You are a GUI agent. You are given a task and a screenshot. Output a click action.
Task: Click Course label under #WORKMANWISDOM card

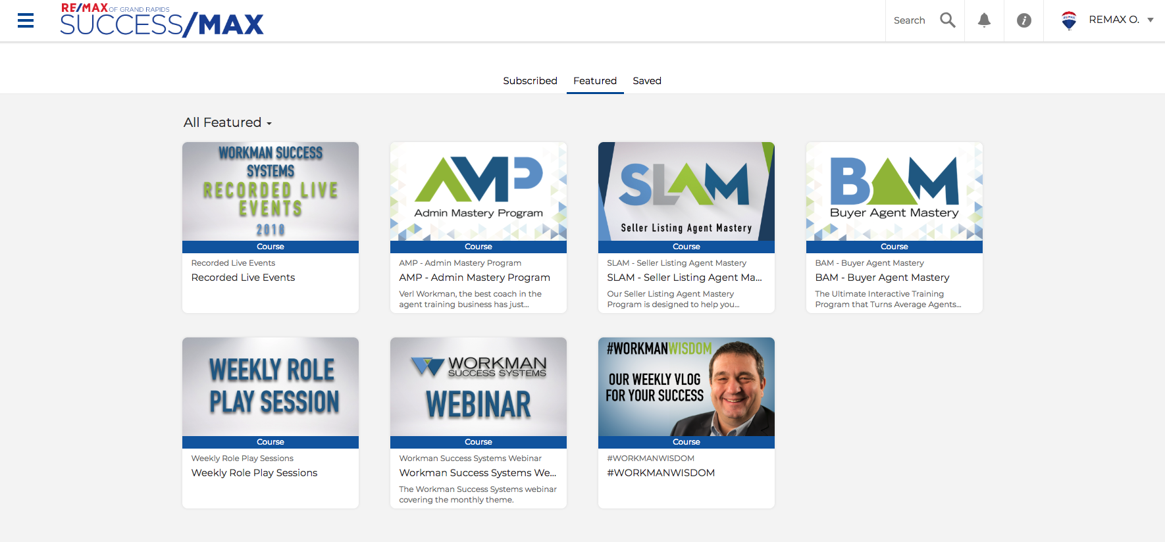click(686, 442)
